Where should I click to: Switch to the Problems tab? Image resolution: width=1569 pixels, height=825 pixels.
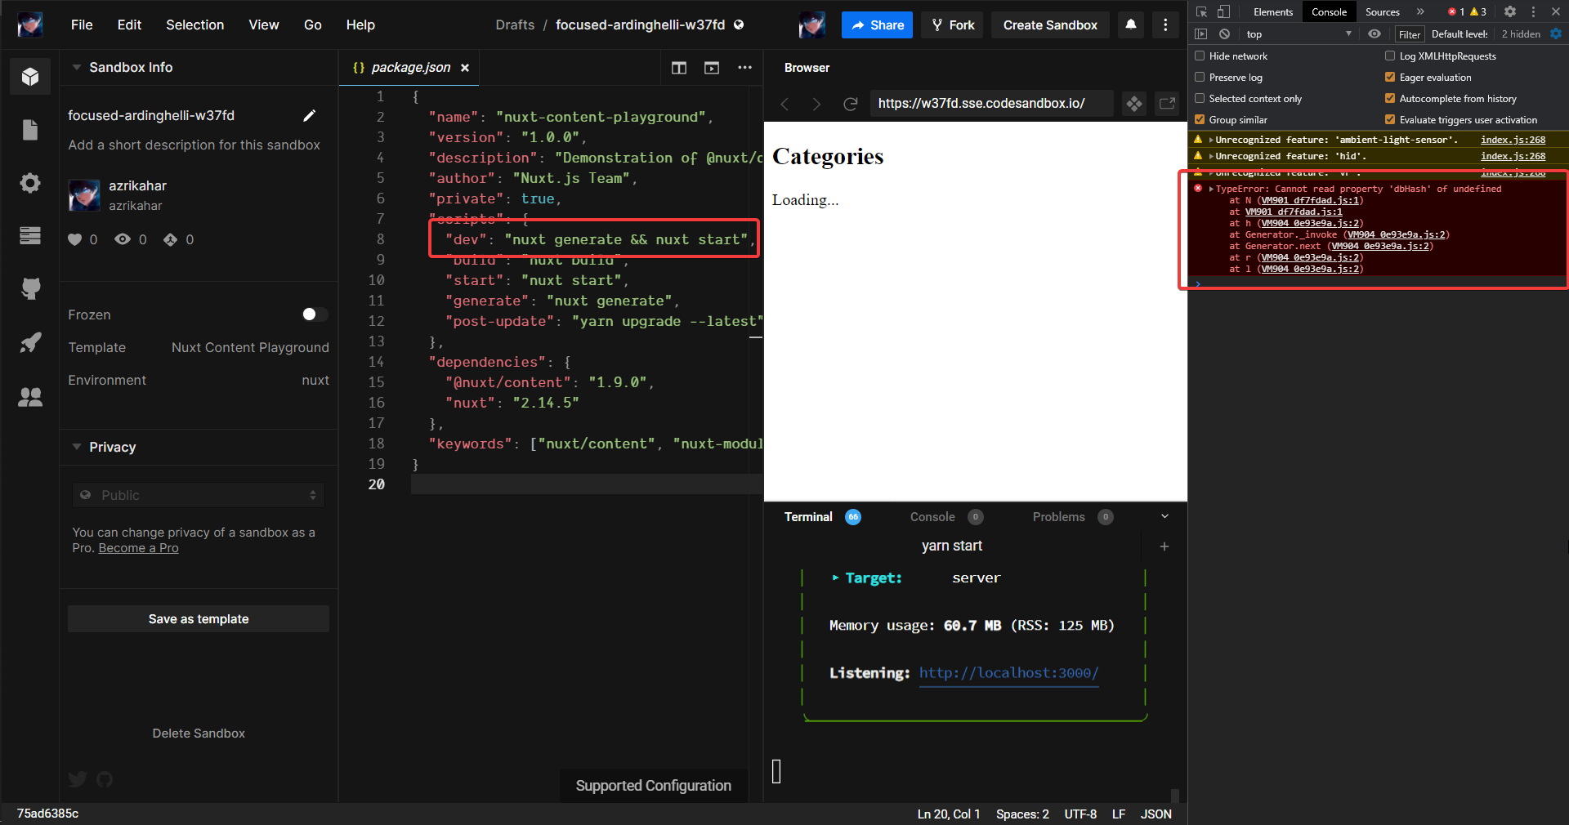1059,516
